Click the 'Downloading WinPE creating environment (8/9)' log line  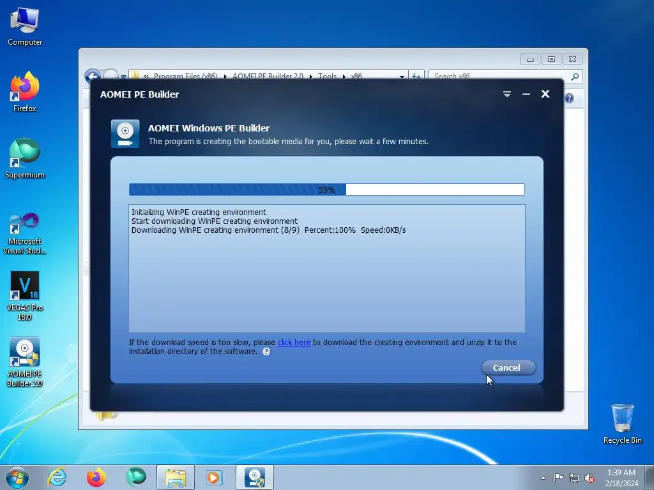(x=269, y=230)
